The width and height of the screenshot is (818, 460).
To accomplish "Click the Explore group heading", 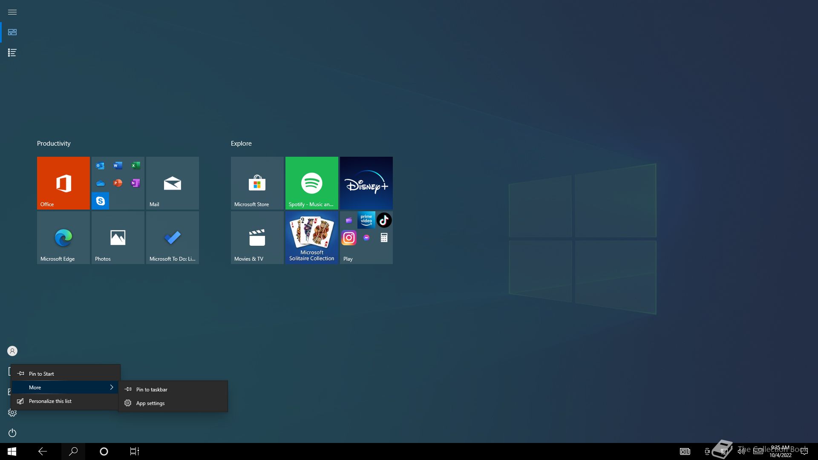I will (x=241, y=144).
